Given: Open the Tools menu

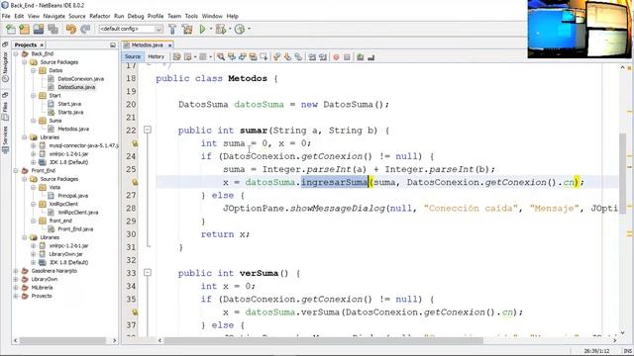Looking at the screenshot, I should coord(191,16).
